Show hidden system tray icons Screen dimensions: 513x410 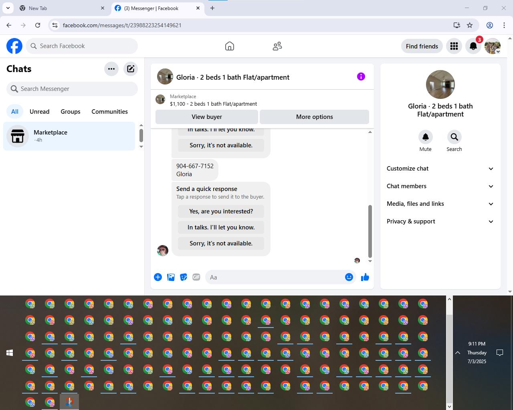[x=458, y=353]
